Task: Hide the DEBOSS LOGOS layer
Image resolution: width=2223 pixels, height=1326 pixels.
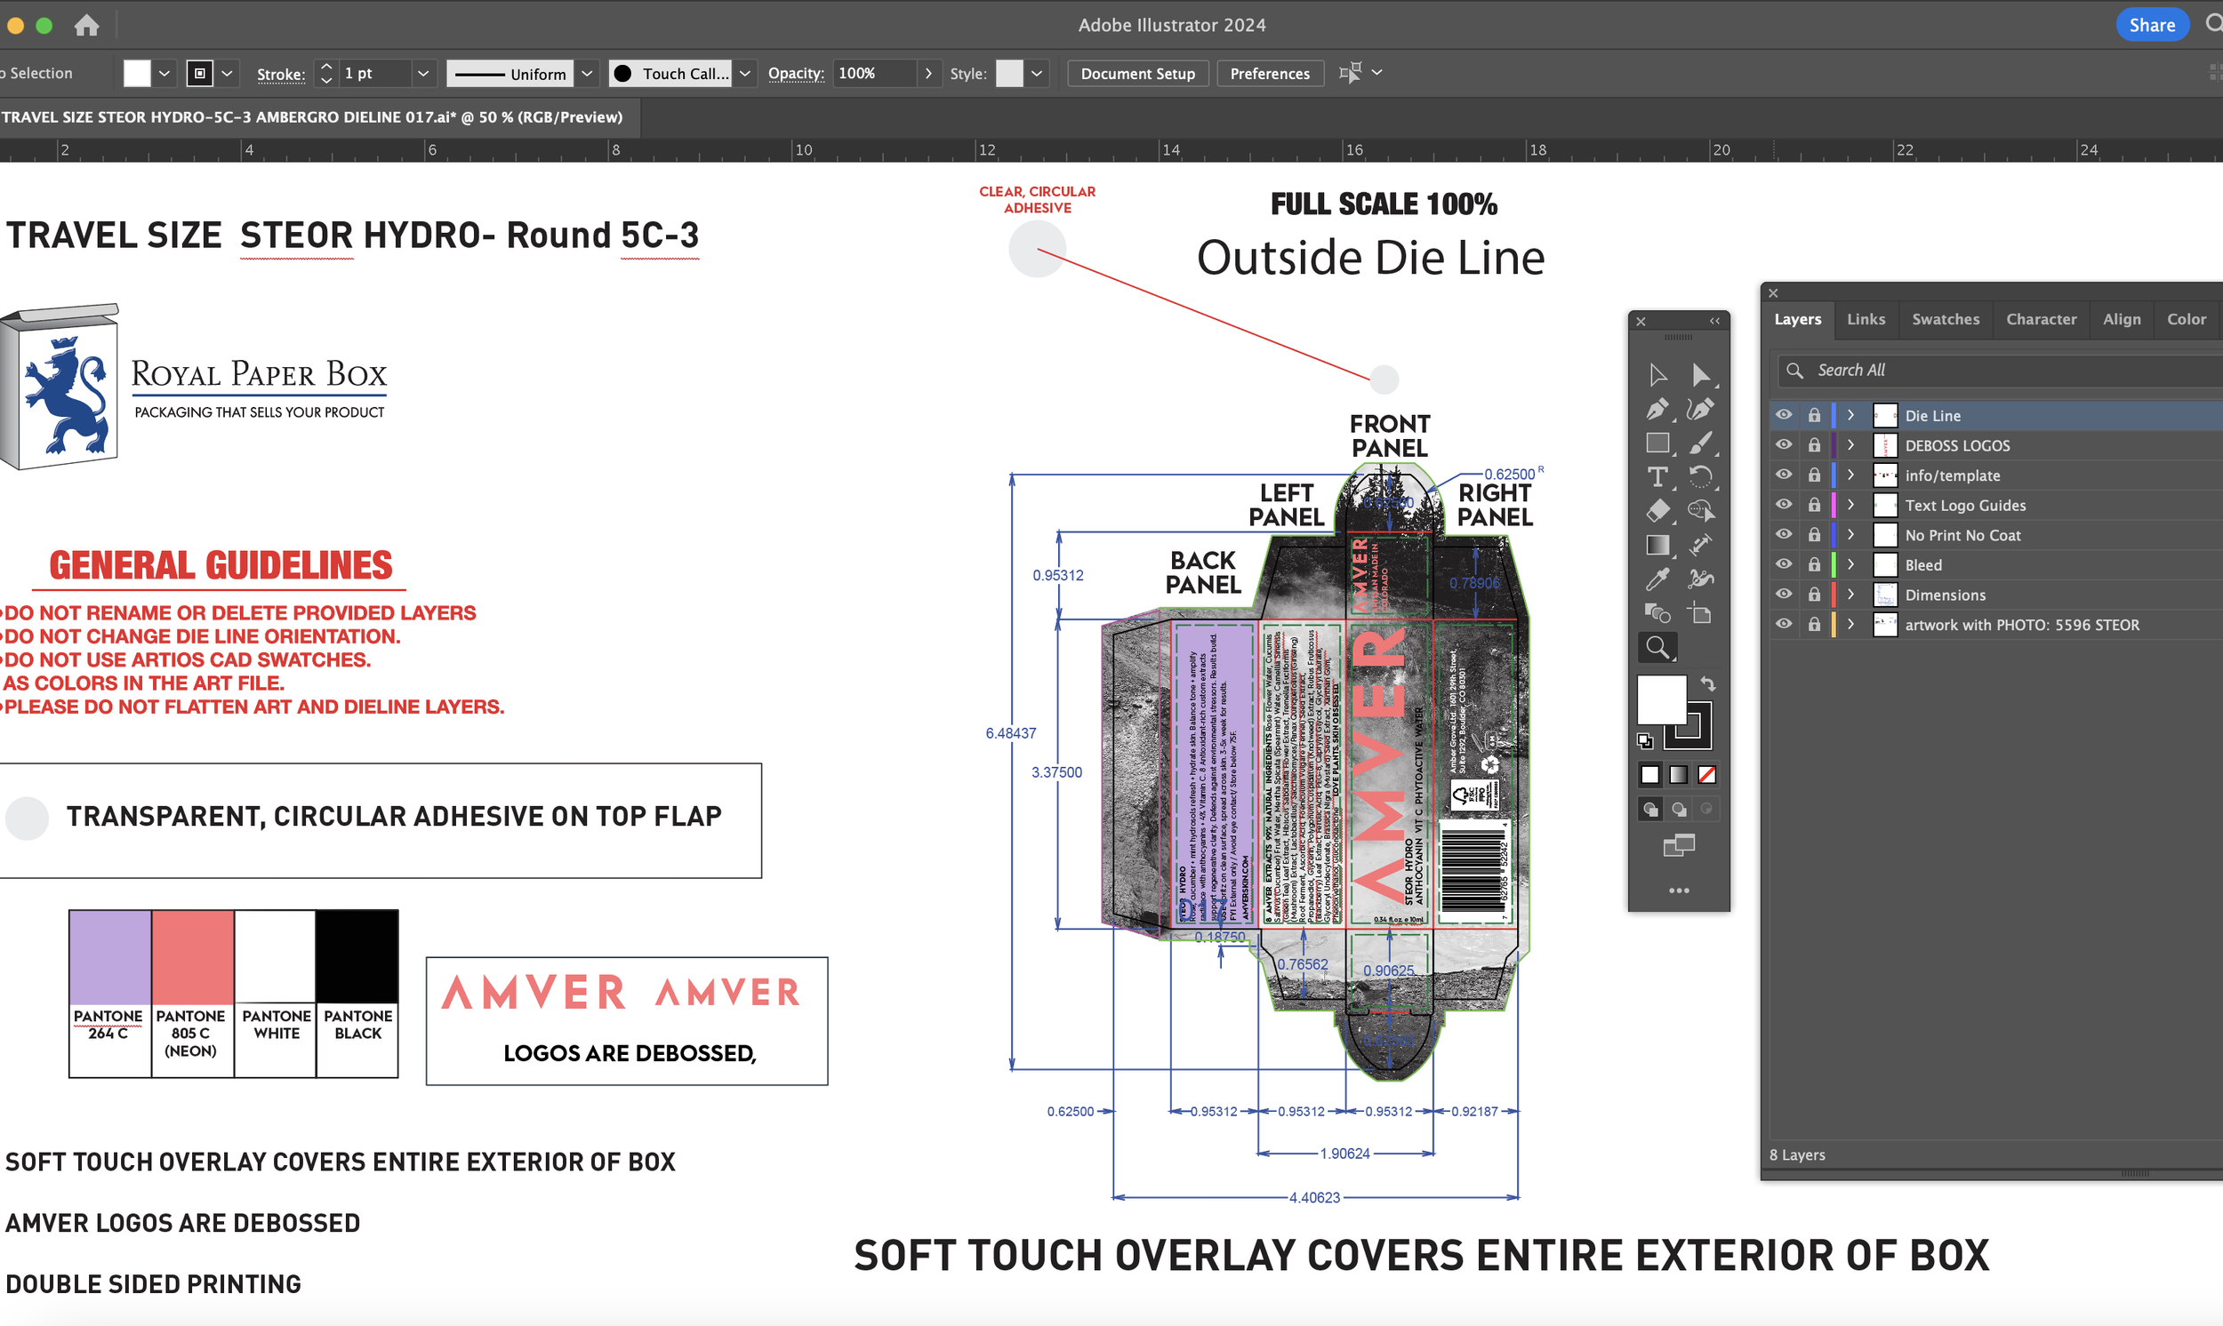Action: (1783, 445)
